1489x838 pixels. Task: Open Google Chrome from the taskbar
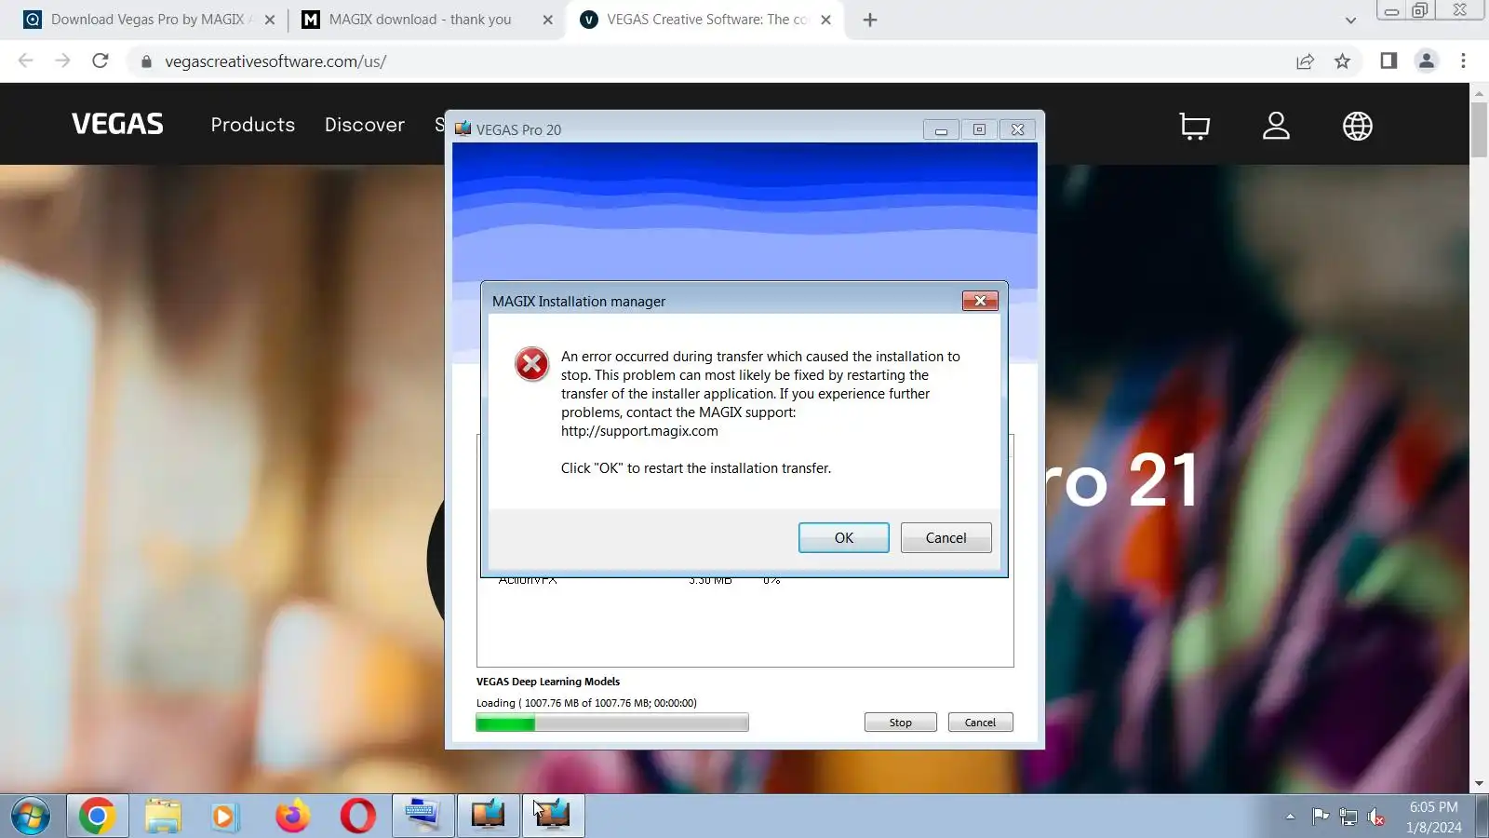[97, 817]
